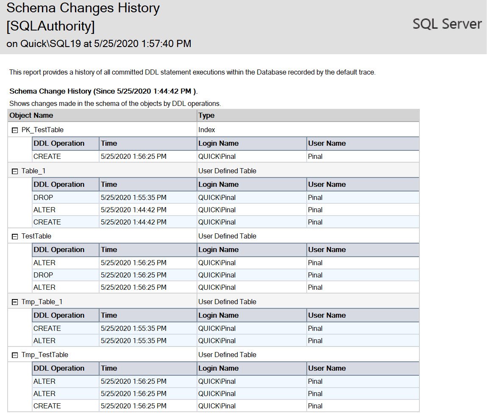Collapse the Tmp_Table_1 group

[x=15, y=302]
